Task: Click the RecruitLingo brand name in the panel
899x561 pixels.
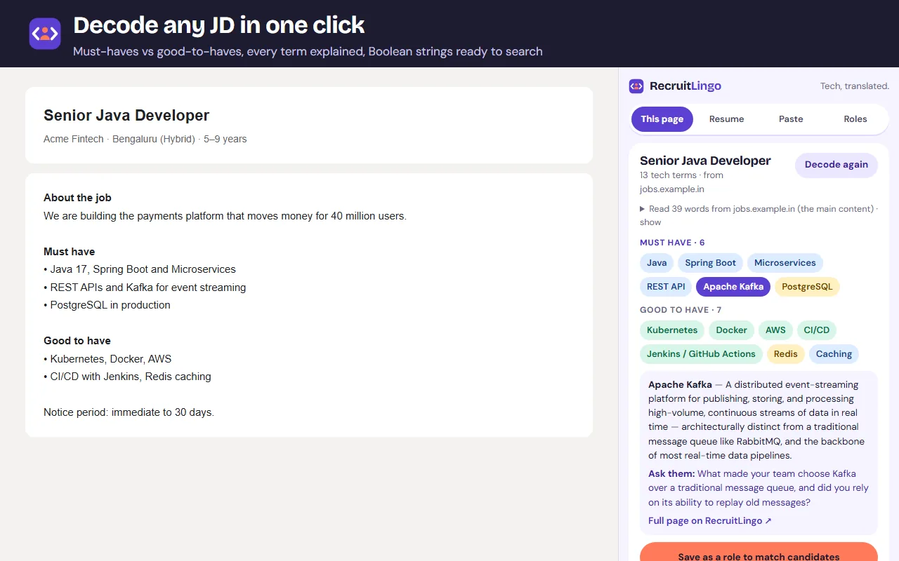Action: pos(685,86)
